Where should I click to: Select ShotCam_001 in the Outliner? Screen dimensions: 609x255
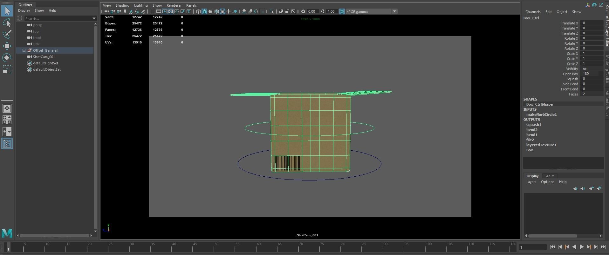point(44,57)
